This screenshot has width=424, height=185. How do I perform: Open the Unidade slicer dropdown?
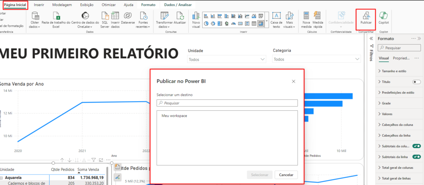226,59
